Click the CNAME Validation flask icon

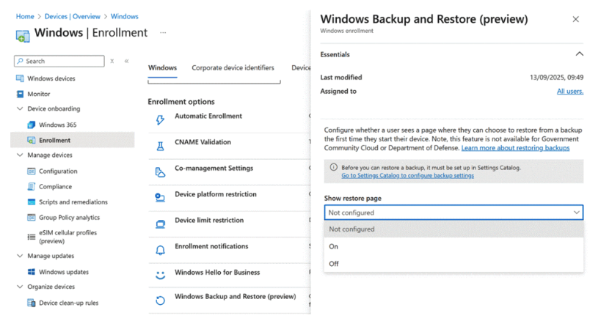(160, 146)
